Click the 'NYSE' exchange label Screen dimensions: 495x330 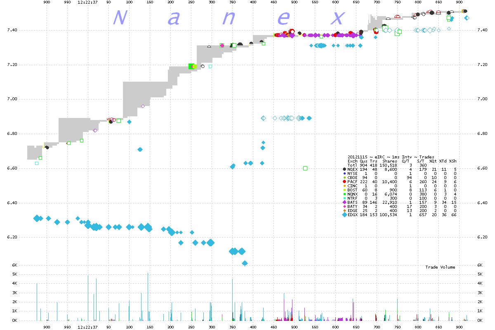(x=353, y=174)
